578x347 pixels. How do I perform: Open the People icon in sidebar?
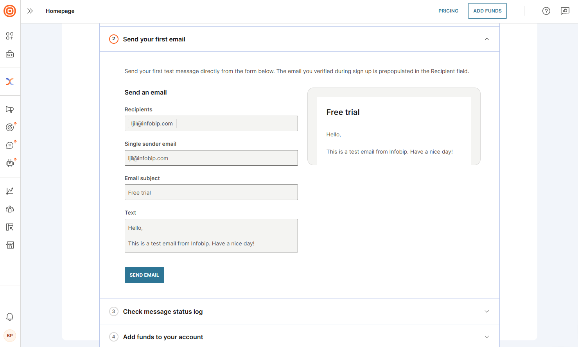click(10, 209)
